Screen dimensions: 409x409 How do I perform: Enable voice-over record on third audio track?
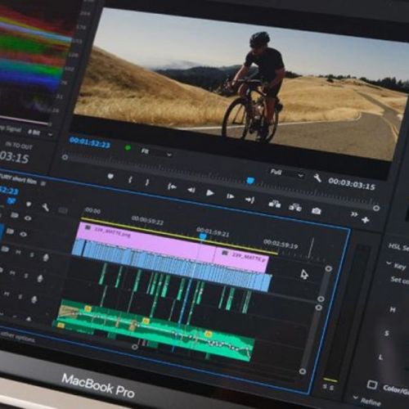coord(34,299)
